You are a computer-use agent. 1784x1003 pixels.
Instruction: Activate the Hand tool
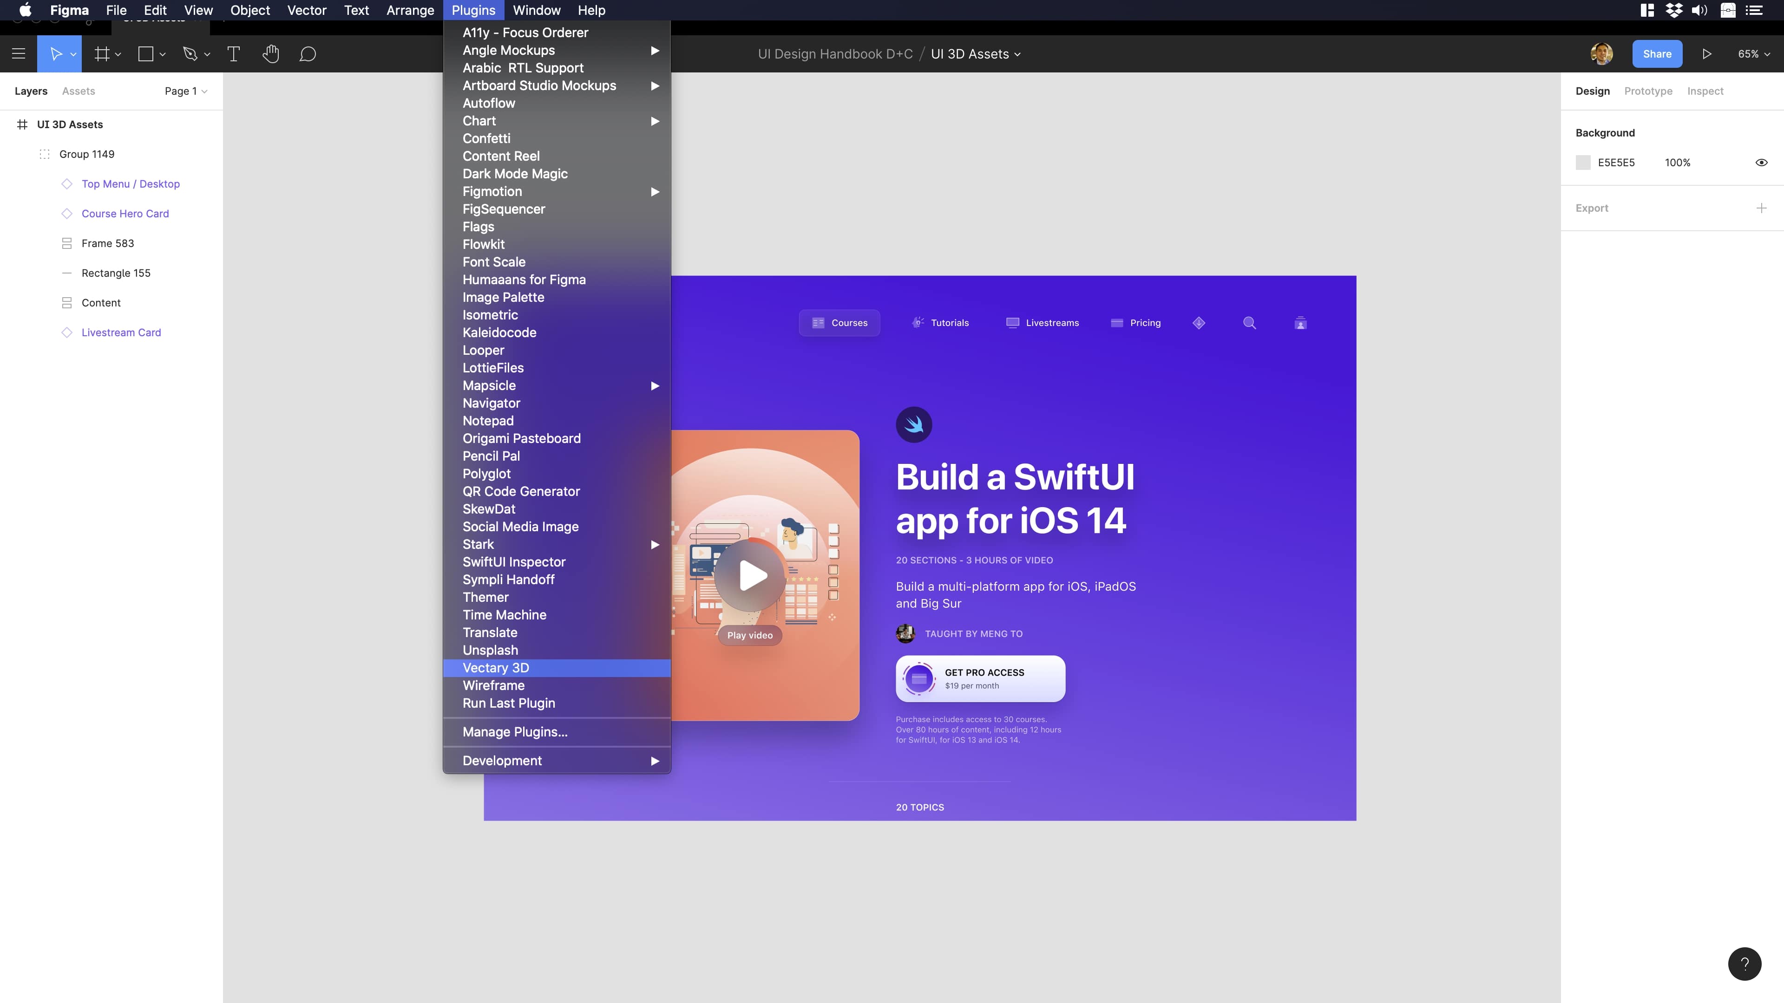(271, 53)
